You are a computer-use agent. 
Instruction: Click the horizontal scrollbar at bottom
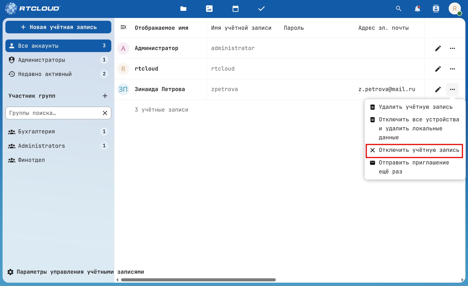pos(198,280)
